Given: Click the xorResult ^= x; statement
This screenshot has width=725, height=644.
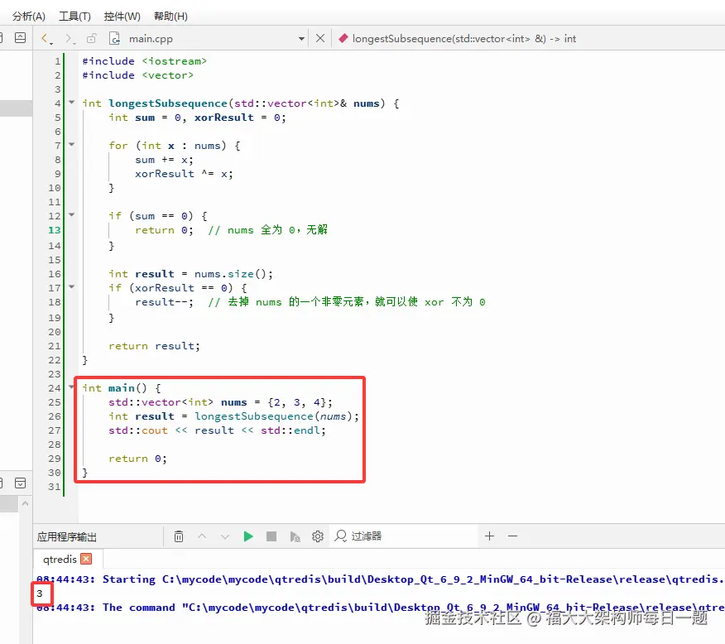Looking at the screenshot, I should pyautogui.click(x=184, y=174).
